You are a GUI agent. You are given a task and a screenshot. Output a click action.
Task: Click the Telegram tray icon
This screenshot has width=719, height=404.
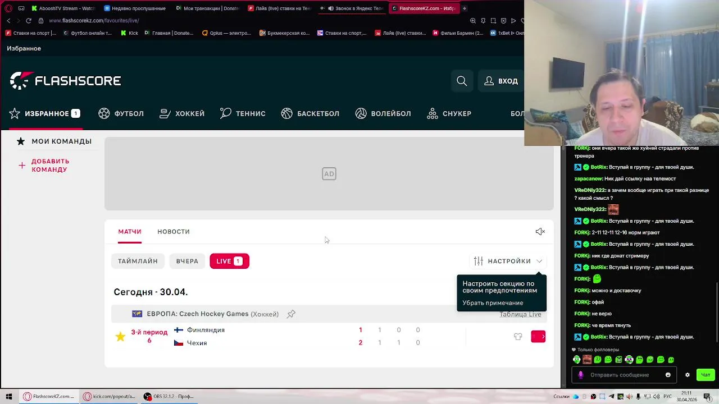coord(611,397)
